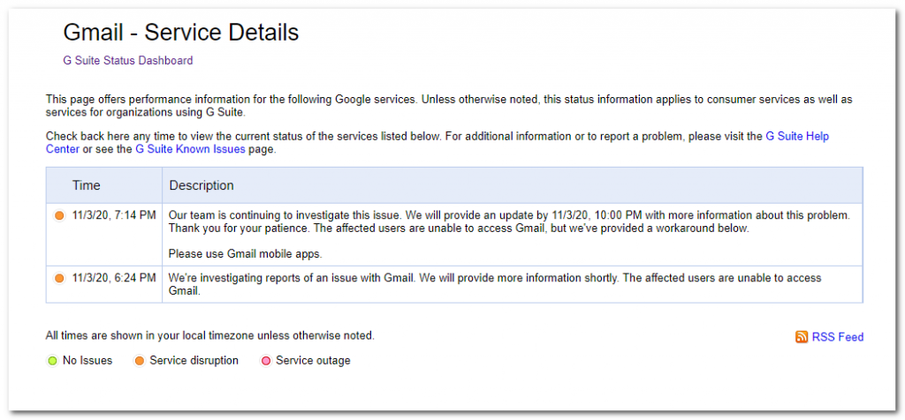Click the pink Service outage legend dot

pos(265,361)
